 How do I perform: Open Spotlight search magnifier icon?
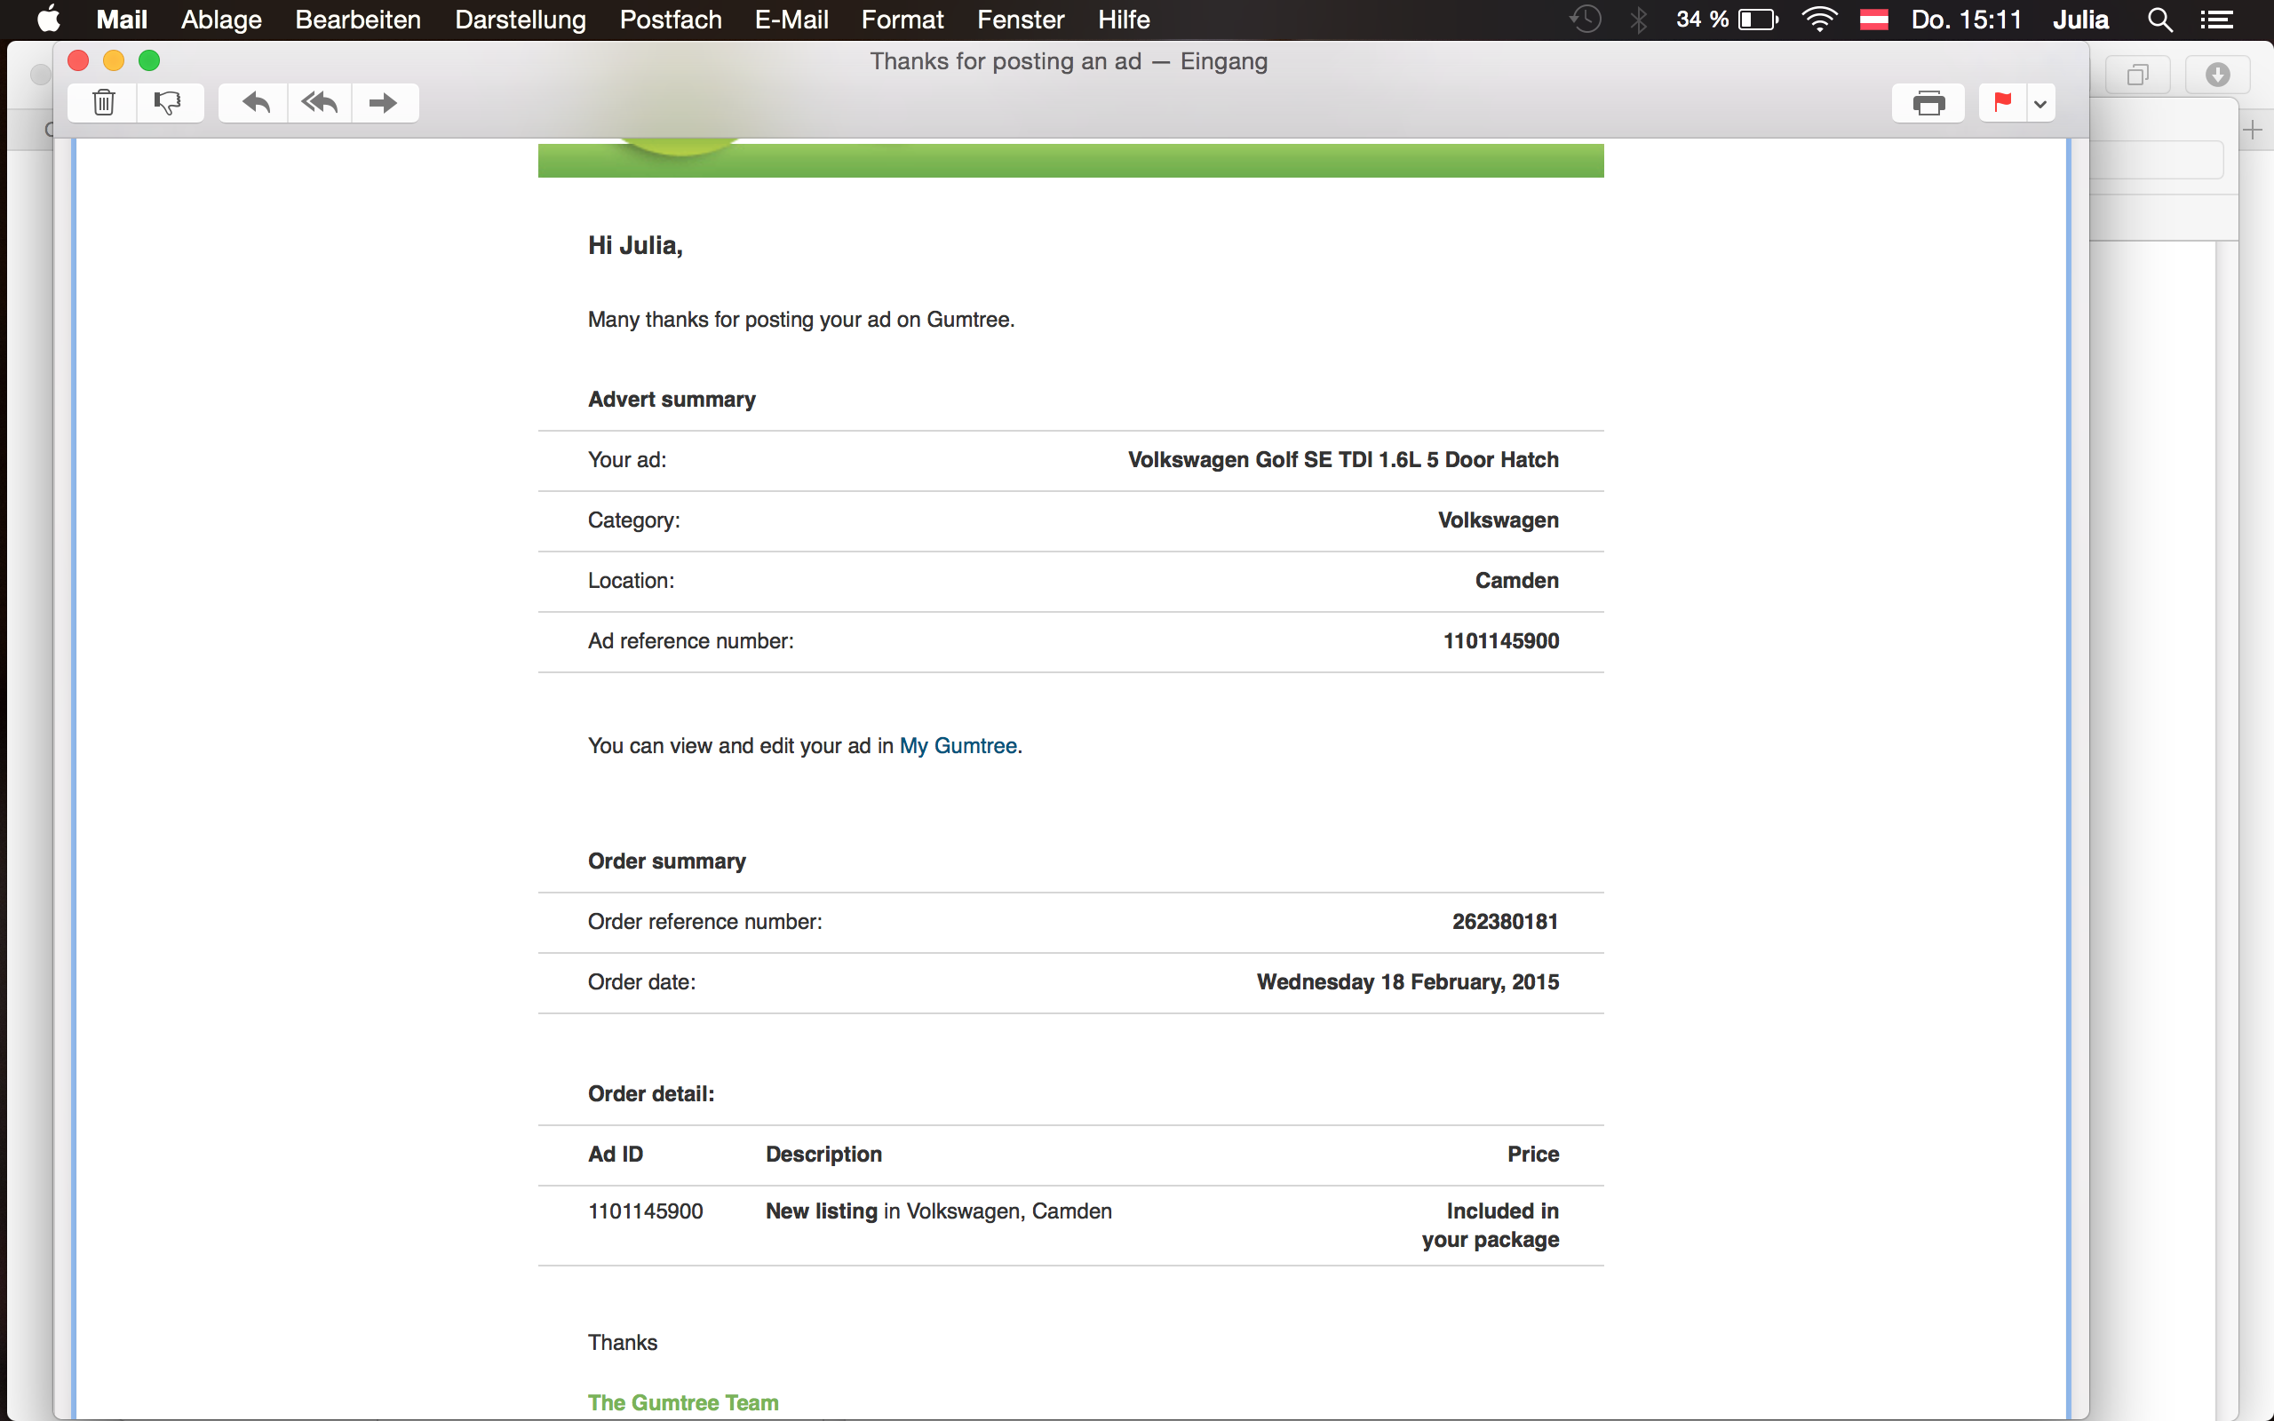(x=2159, y=20)
